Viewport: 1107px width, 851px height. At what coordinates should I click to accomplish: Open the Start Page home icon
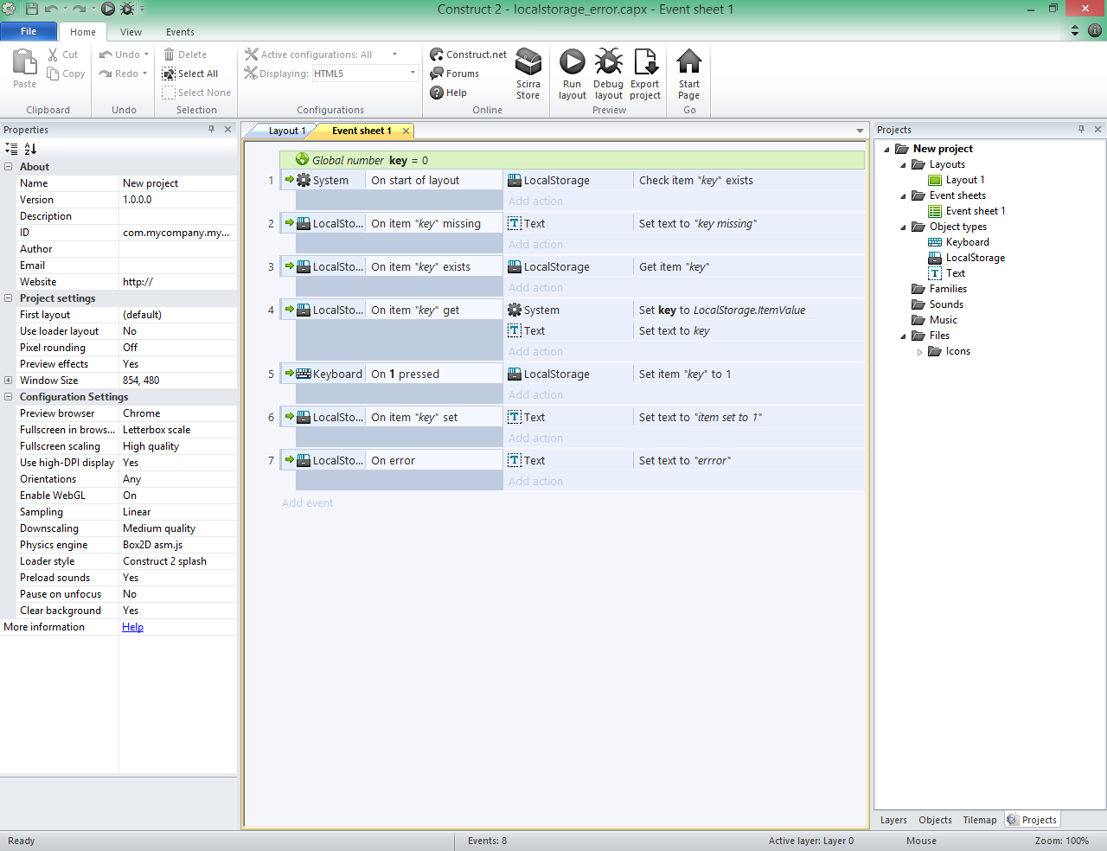pos(689,61)
